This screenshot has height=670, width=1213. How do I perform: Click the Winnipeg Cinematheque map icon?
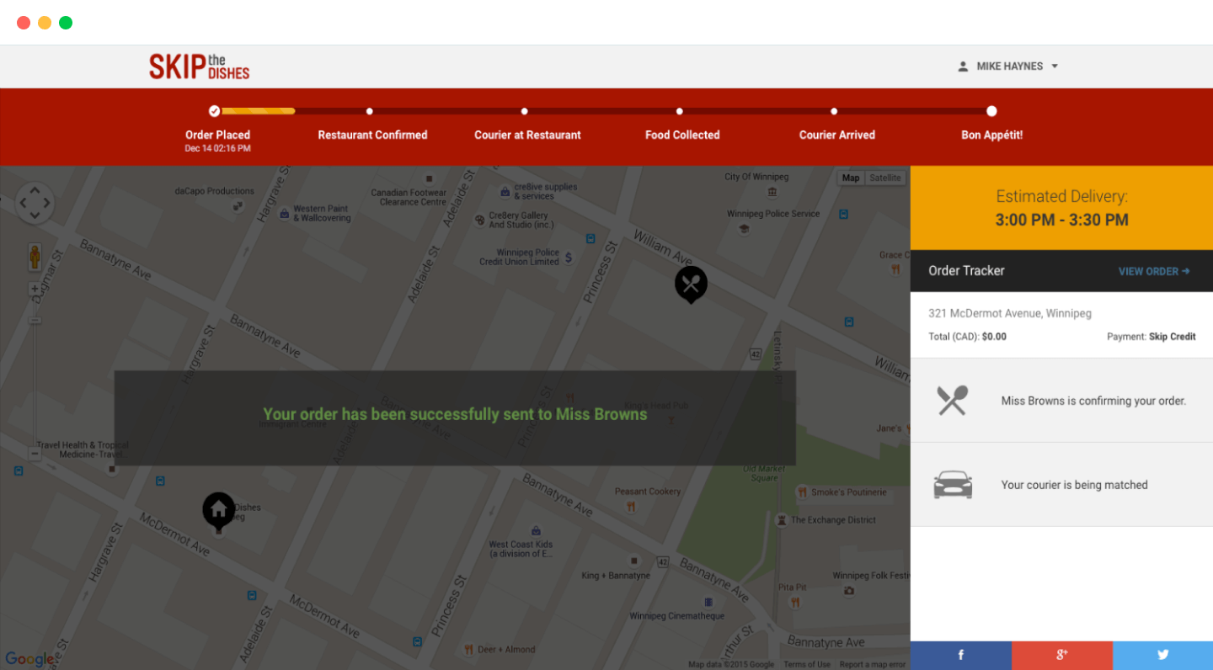708,602
